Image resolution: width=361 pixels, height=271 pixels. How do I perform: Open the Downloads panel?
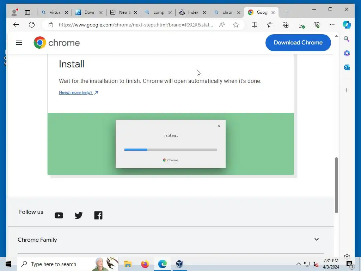tap(301, 25)
